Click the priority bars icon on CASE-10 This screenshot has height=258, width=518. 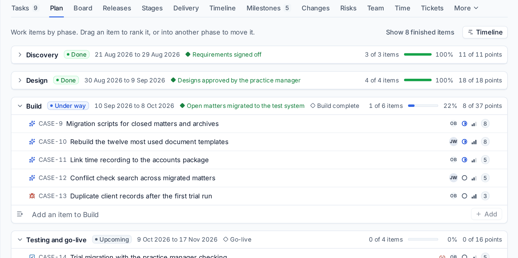click(x=474, y=142)
